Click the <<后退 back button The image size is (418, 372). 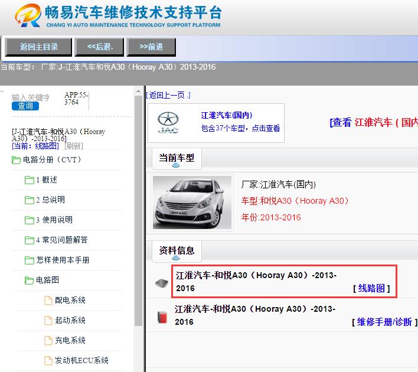click(x=99, y=47)
